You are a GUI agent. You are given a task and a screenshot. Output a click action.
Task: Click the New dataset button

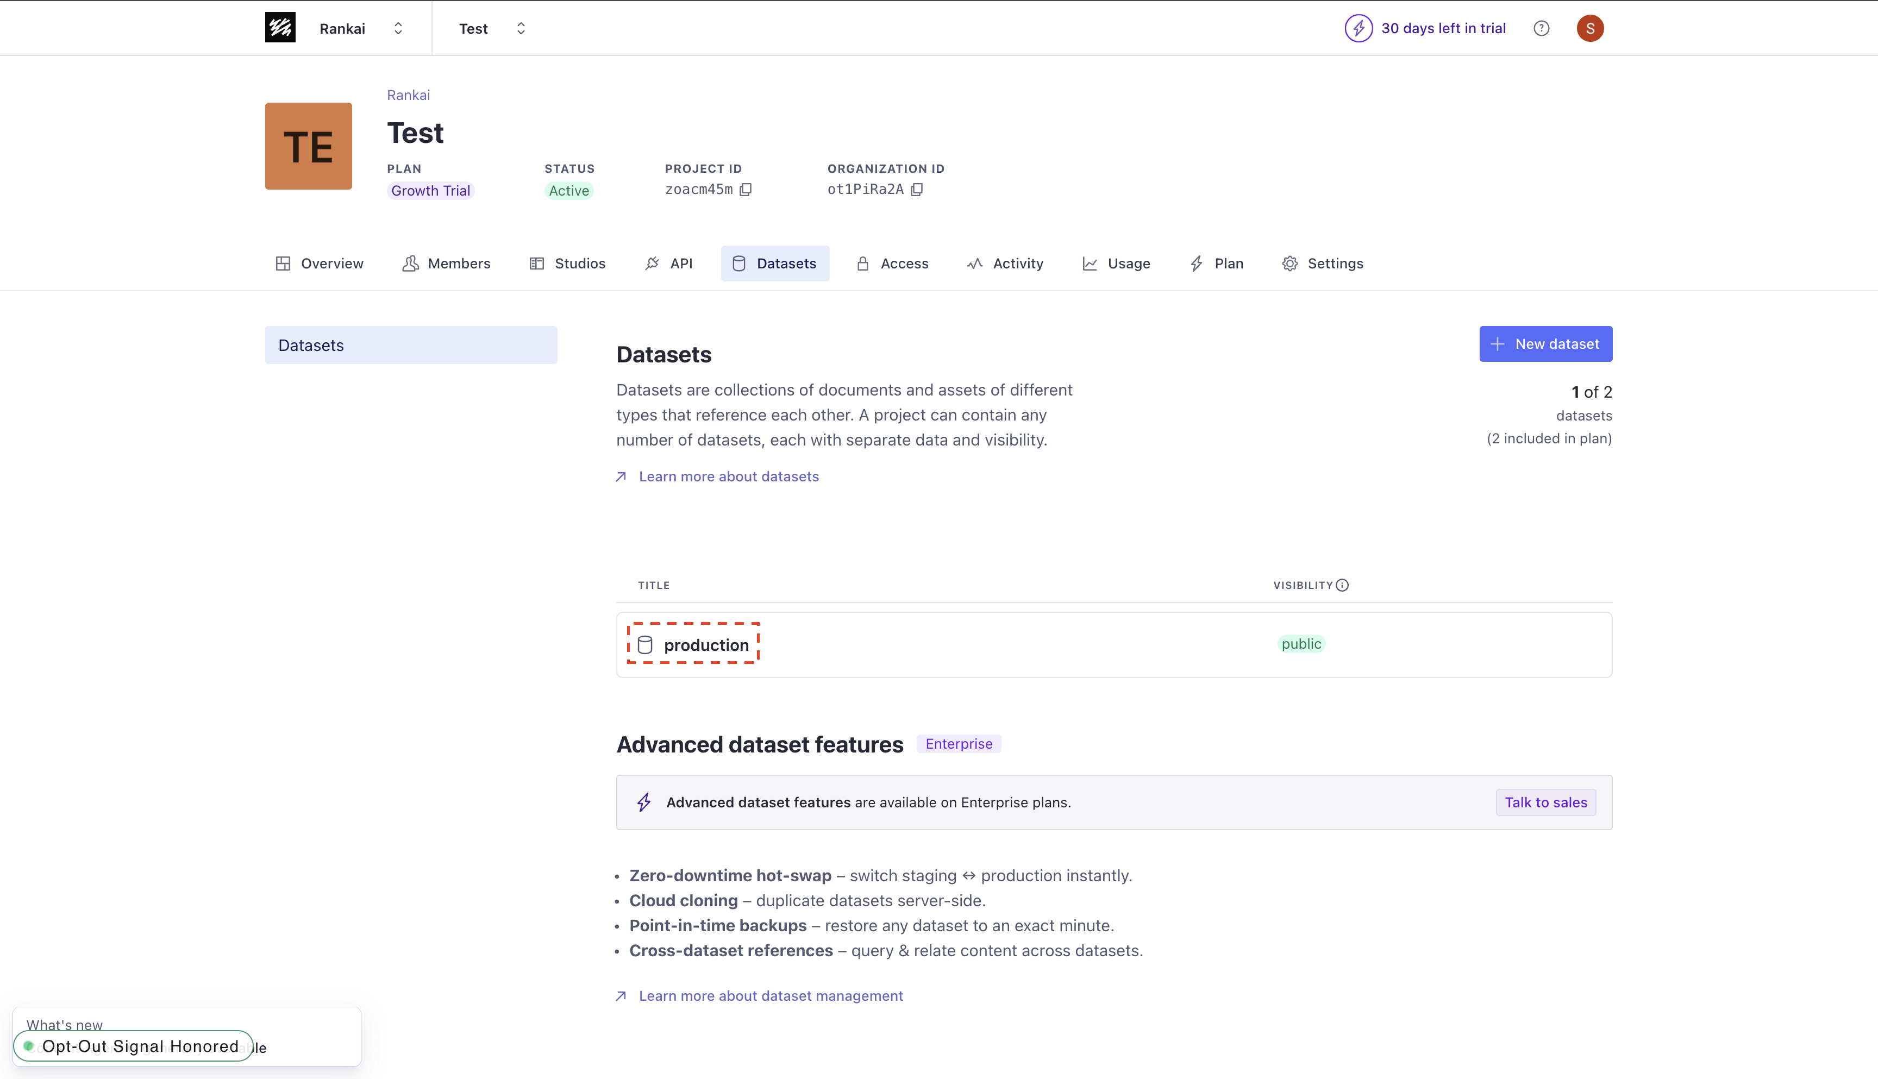(x=1545, y=344)
